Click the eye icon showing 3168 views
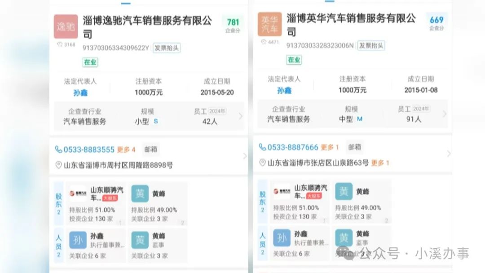Image resolution: width=485 pixels, height=273 pixels. coord(60,44)
